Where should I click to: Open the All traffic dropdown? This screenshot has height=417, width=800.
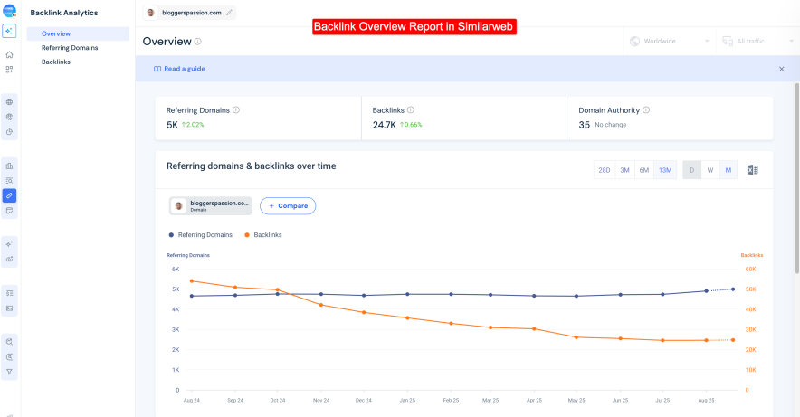(758, 42)
